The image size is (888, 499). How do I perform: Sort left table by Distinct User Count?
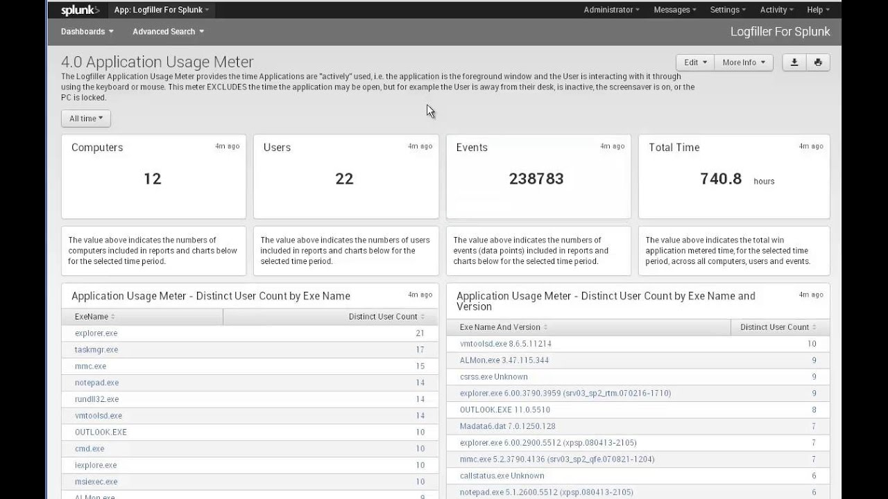click(387, 317)
